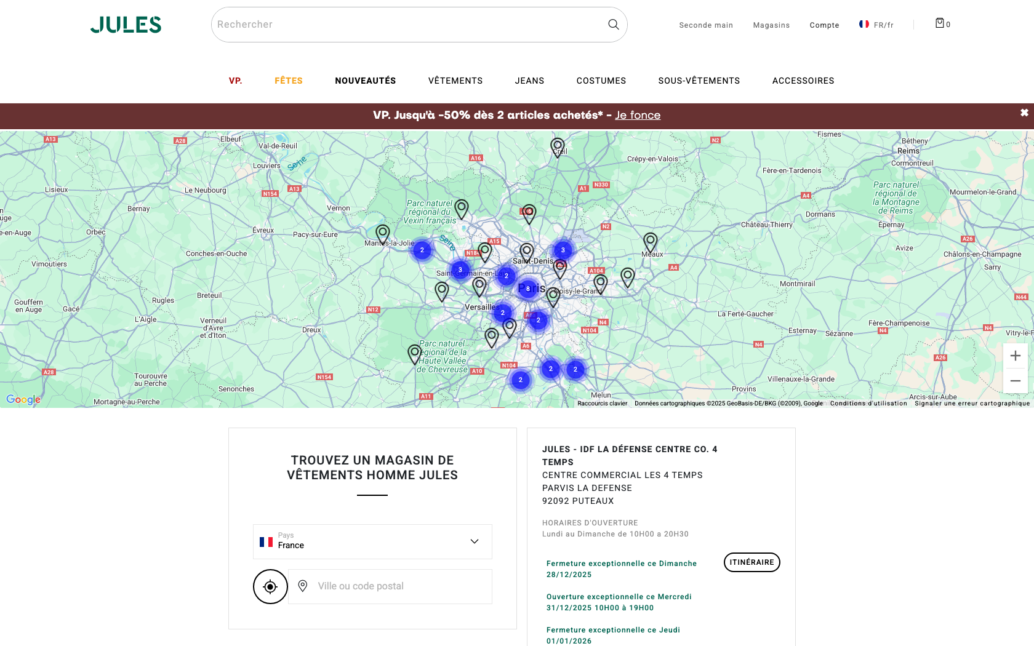This screenshot has width=1034, height=646.
Task: Click the map pin near Creil
Action: (557, 146)
